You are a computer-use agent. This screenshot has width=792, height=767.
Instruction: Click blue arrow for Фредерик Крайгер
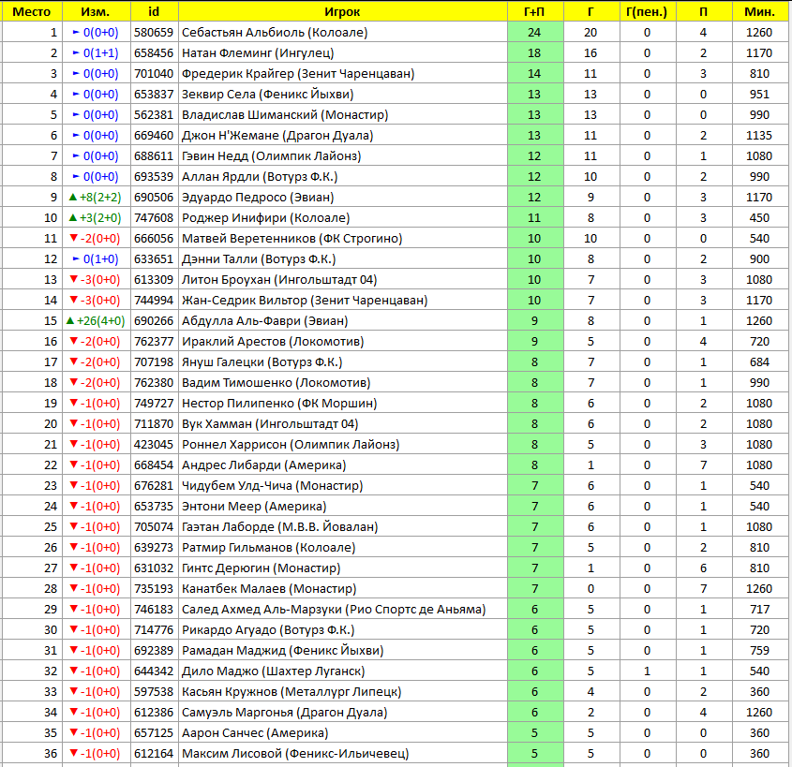76,73
